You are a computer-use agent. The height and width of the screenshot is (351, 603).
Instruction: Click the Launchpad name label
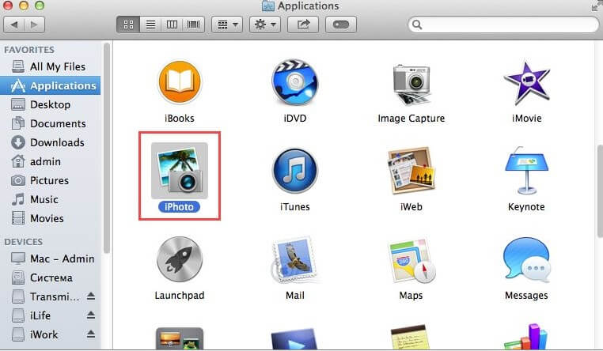click(180, 296)
